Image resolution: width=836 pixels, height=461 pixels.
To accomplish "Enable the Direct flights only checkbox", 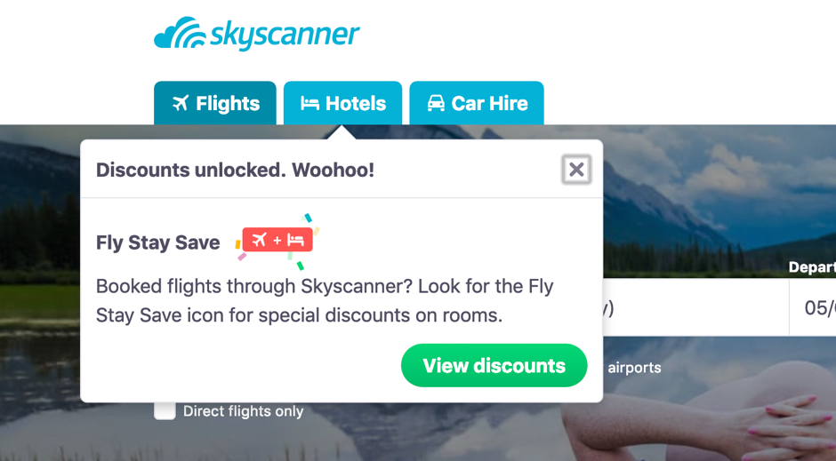I will 165,410.
